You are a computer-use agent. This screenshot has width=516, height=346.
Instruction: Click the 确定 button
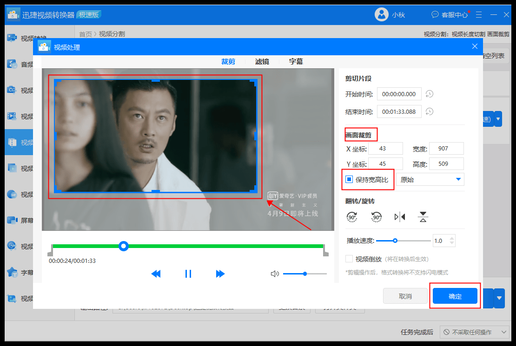[x=455, y=296]
